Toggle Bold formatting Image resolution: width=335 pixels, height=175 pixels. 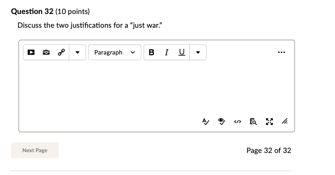151,52
